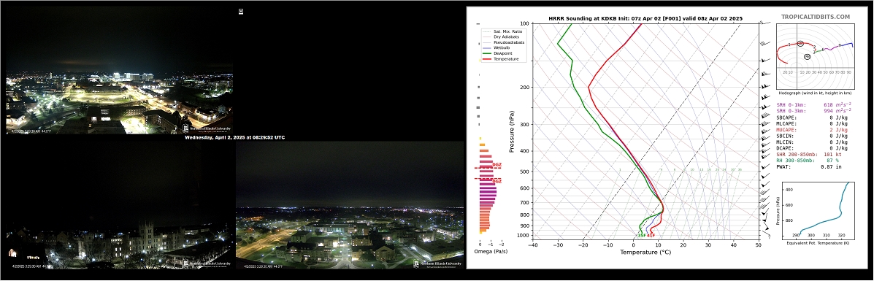Click the Northern Illinois University logo in bottom-right webcam
This screenshot has height=281, width=874.
click(438, 263)
